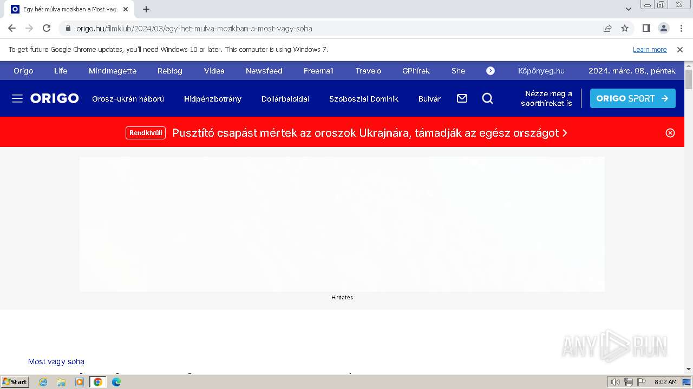Go back to the previous page

(12, 28)
